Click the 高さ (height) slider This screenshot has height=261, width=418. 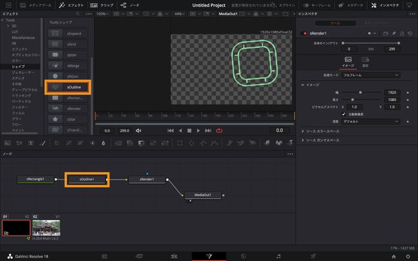pyautogui.click(x=361, y=100)
